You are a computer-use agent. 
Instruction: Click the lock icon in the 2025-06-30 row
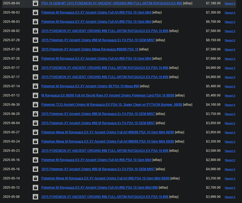coord(35,105)
